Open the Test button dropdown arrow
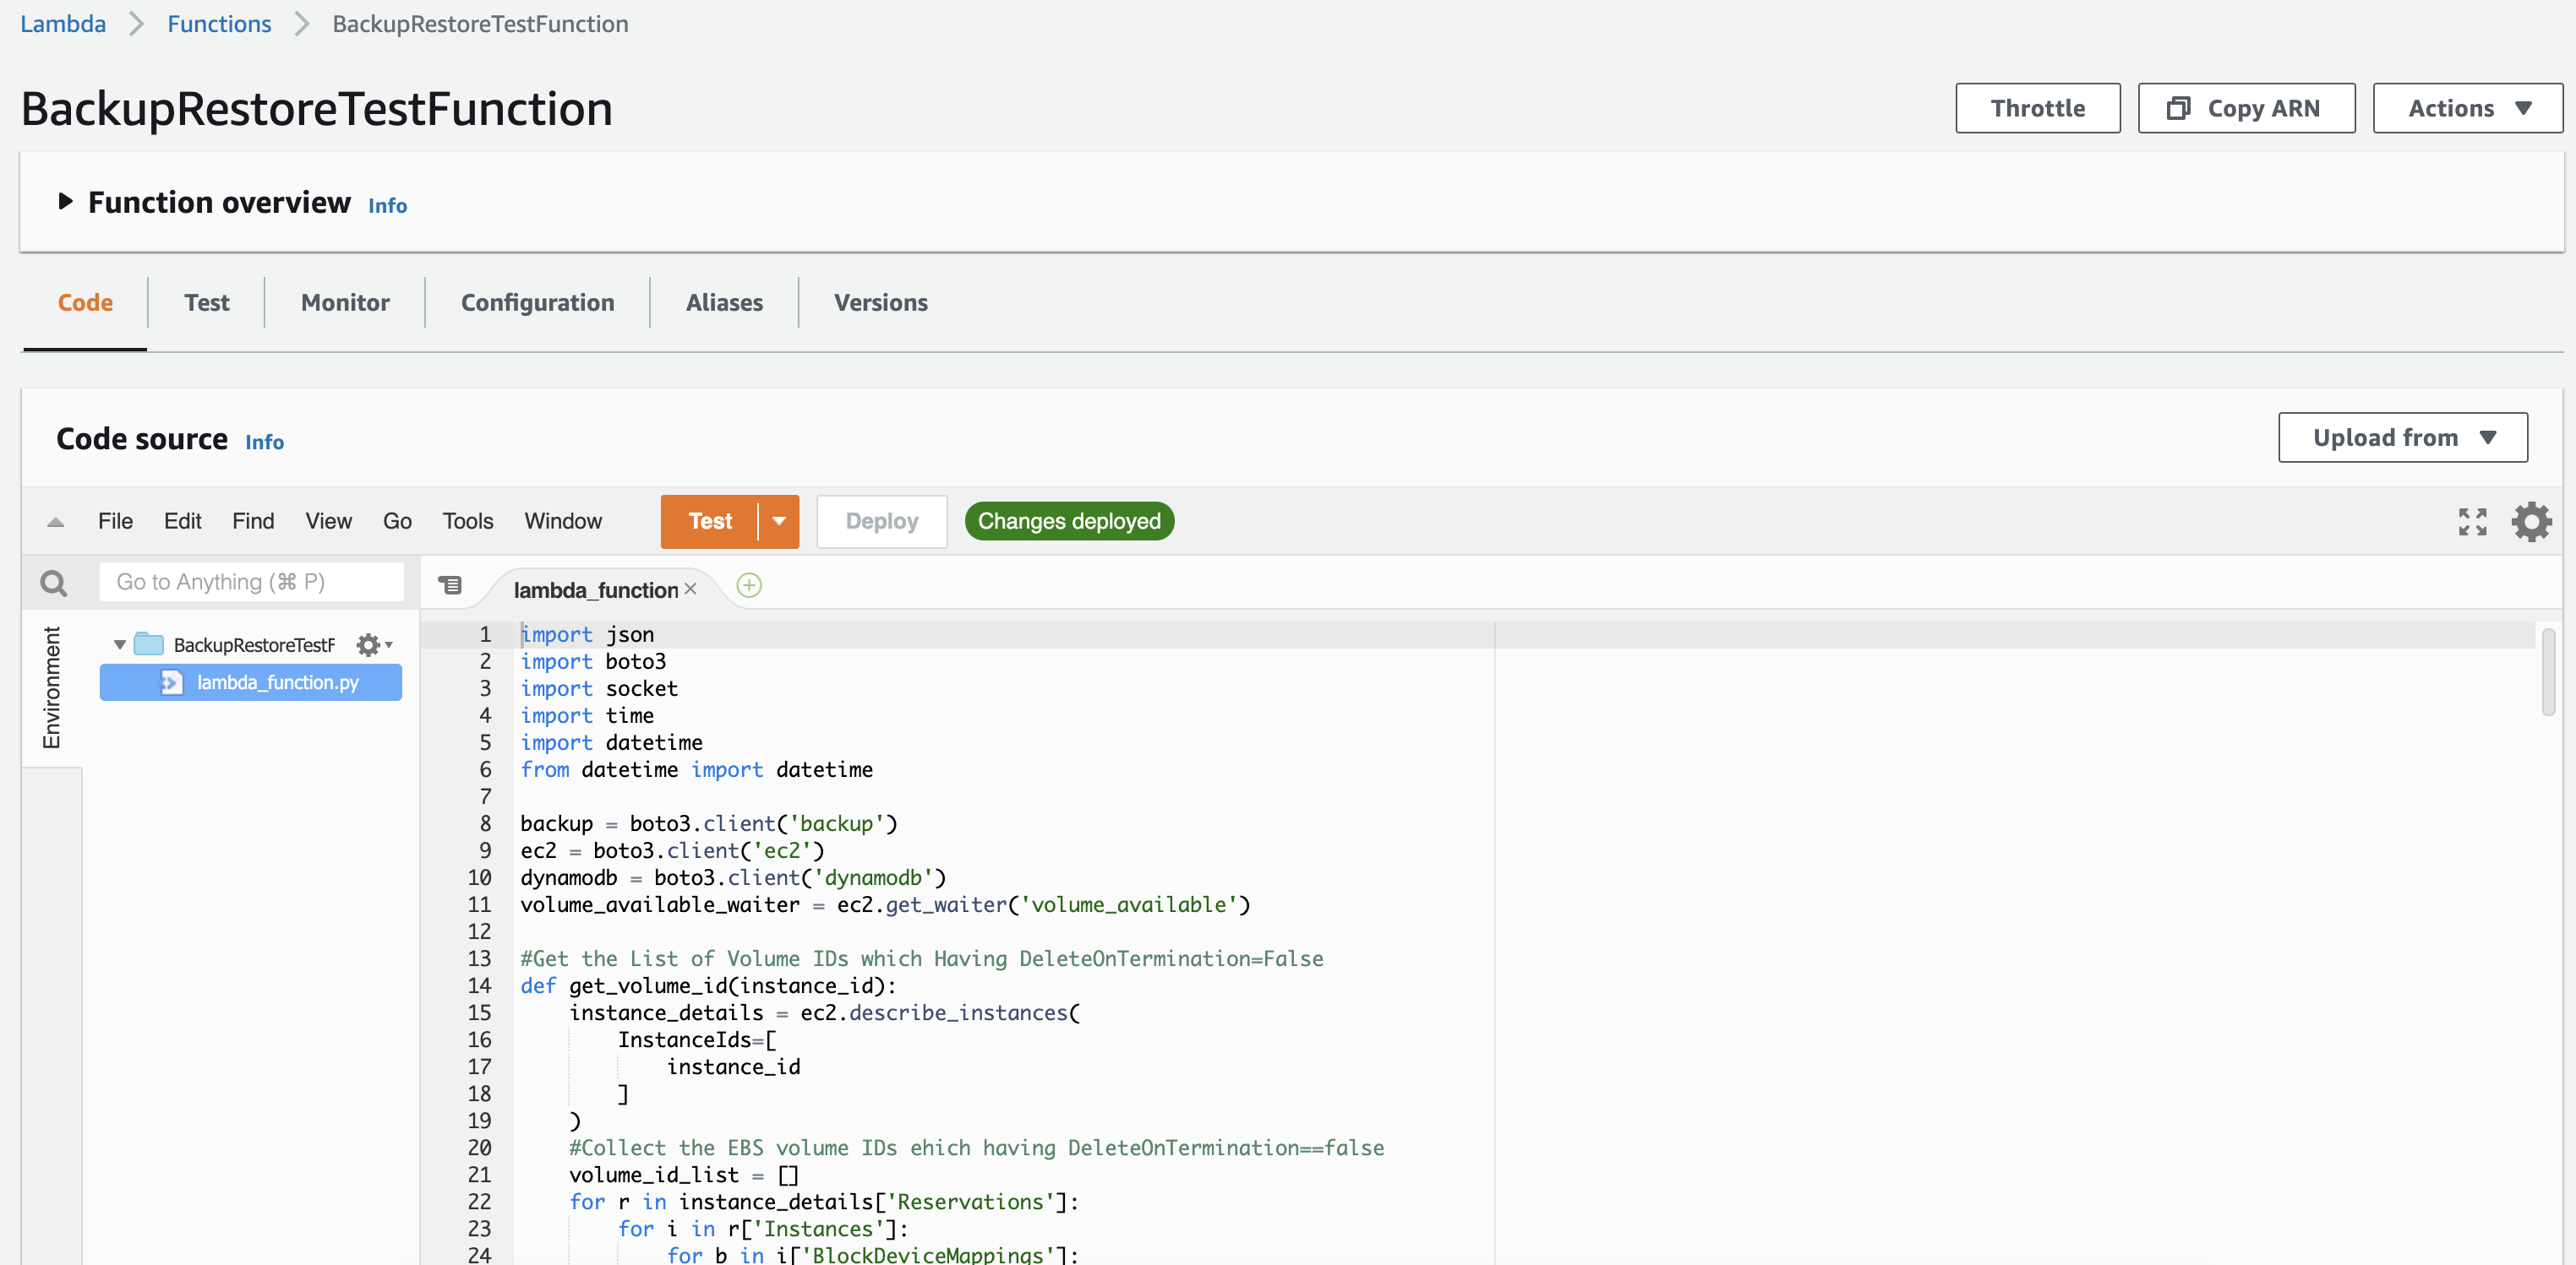2576x1265 pixels. (x=779, y=522)
